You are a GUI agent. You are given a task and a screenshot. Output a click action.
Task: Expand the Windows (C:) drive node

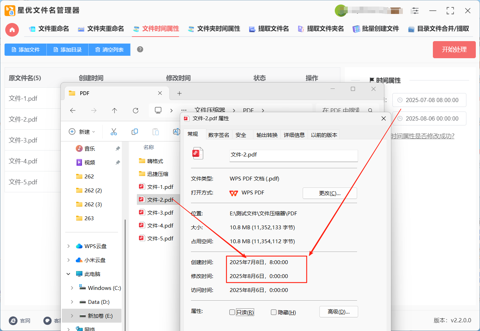[72, 288]
